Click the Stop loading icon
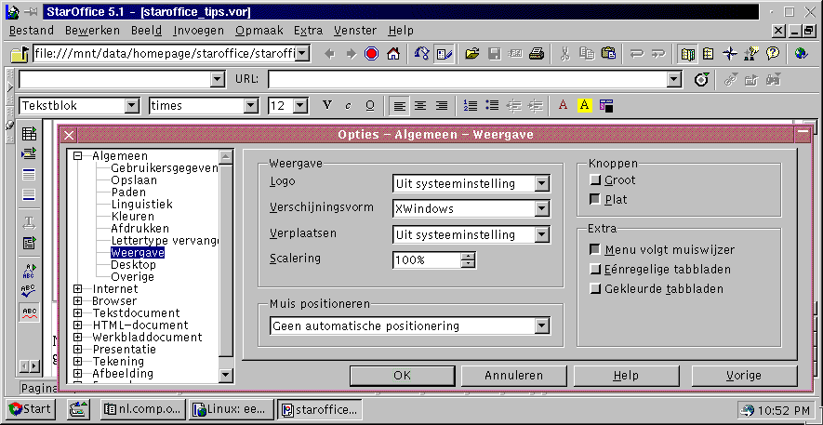The width and height of the screenshot is (823, 425). [372, 54]
